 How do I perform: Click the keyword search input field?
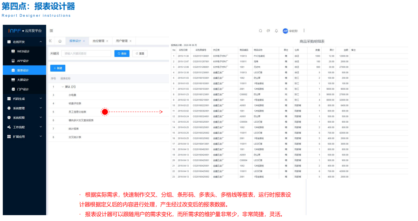pos(86,53)
